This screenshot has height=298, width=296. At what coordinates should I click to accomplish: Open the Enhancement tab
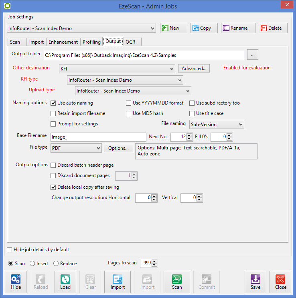tap(63, 42)
